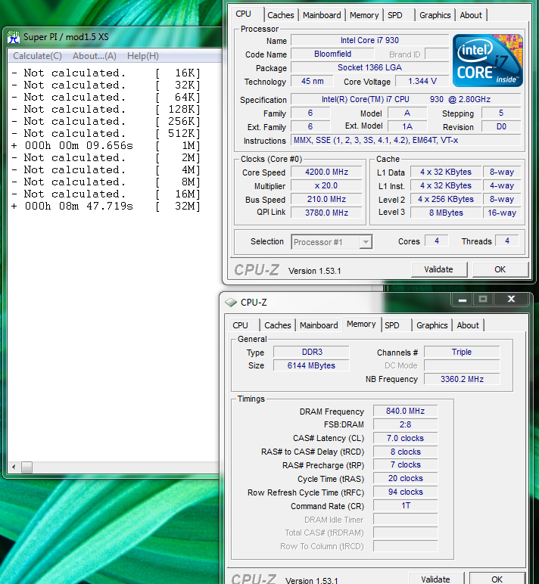Screen dimensions: 539x584
Task: Open the Processor #1 selection dropdown
Action: point(332,242)
